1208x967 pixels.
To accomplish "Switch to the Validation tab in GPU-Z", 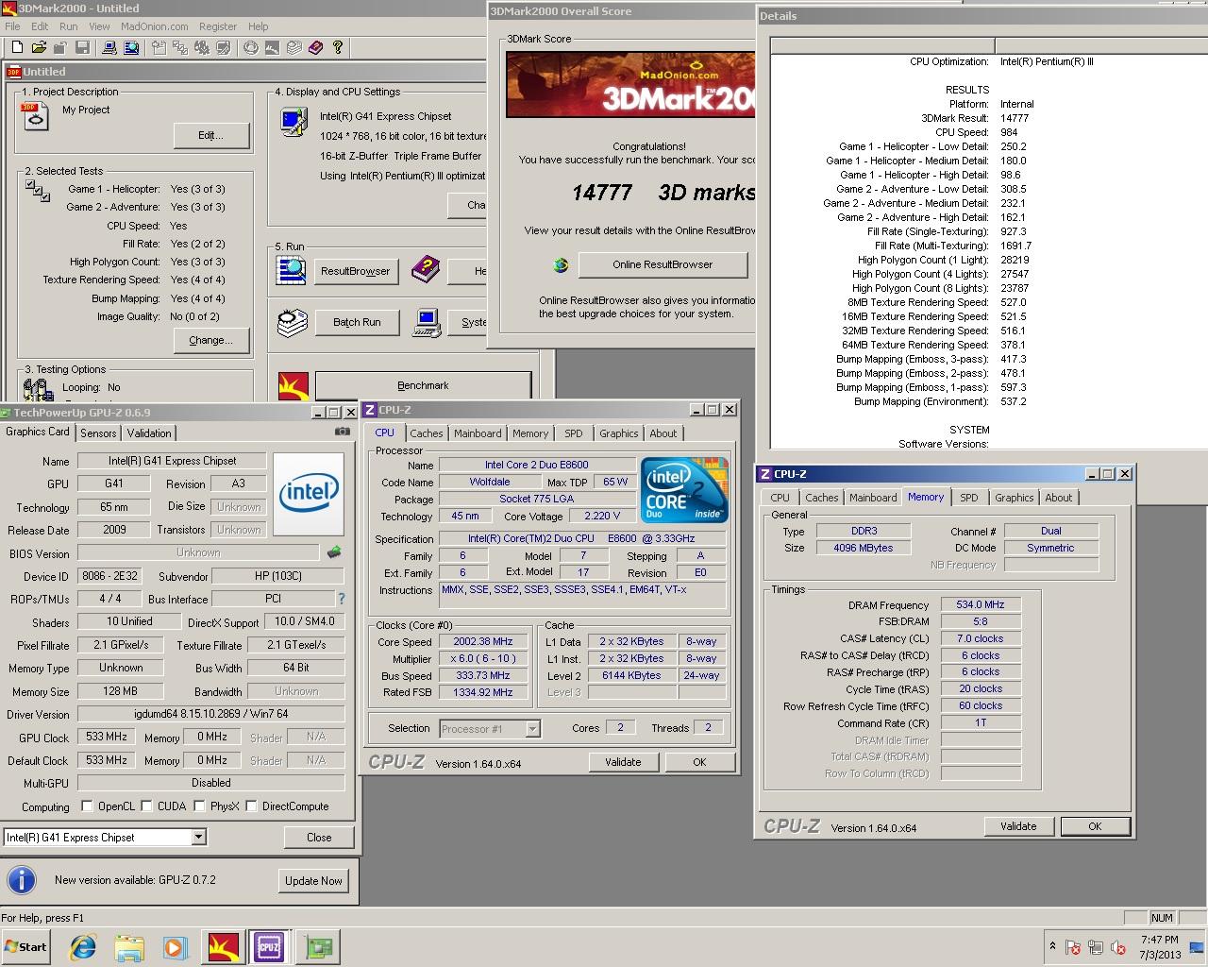I will [149, 433].
